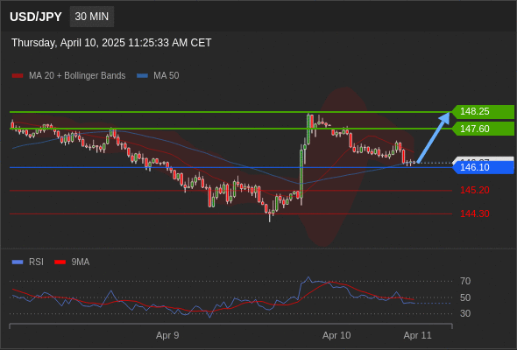517x350 pixels.
Task: Click the 146.10 blue pivot label
Action: coord(483,167)
